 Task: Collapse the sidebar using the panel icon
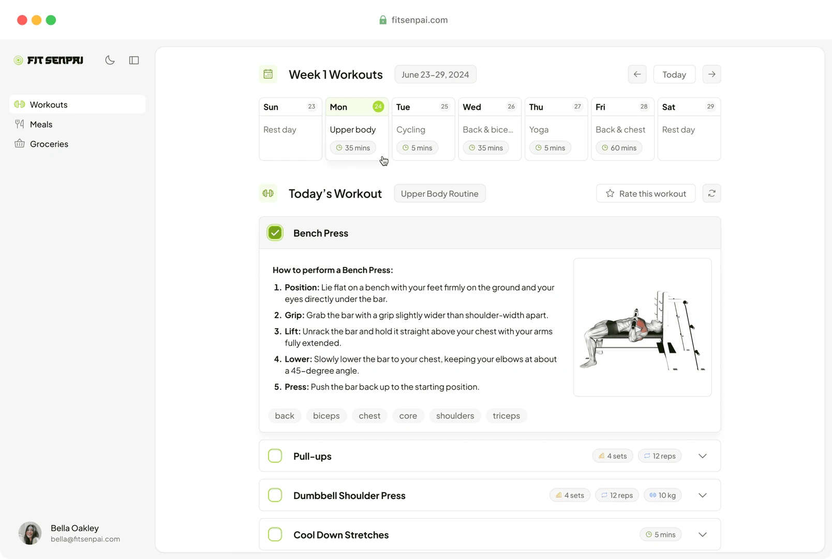[x=133, y=60]
